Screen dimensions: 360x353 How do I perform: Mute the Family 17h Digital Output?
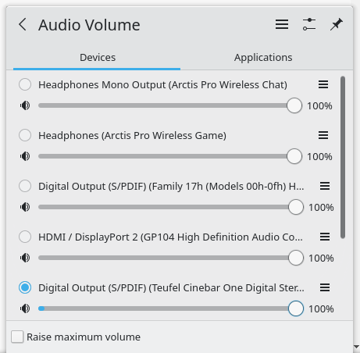click(25, 207)
